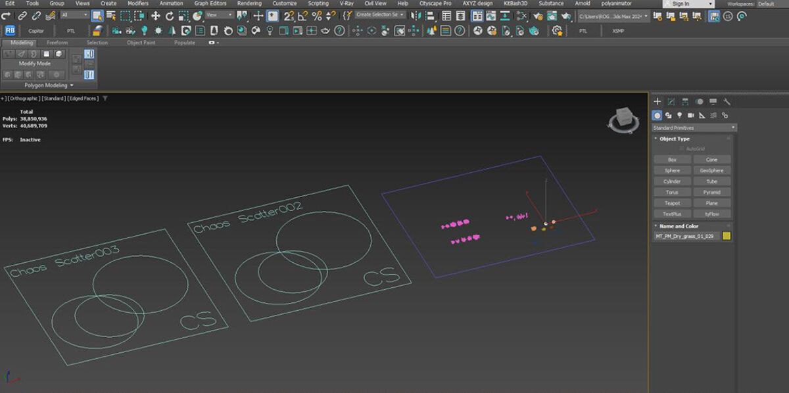Open the Workspaces Default dropdown

point(772,4)
